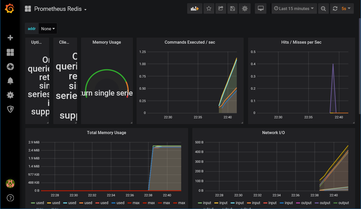The image size is (361, 209).
Task: Open the Help question mark icon
Action: [x=10, y=198]
